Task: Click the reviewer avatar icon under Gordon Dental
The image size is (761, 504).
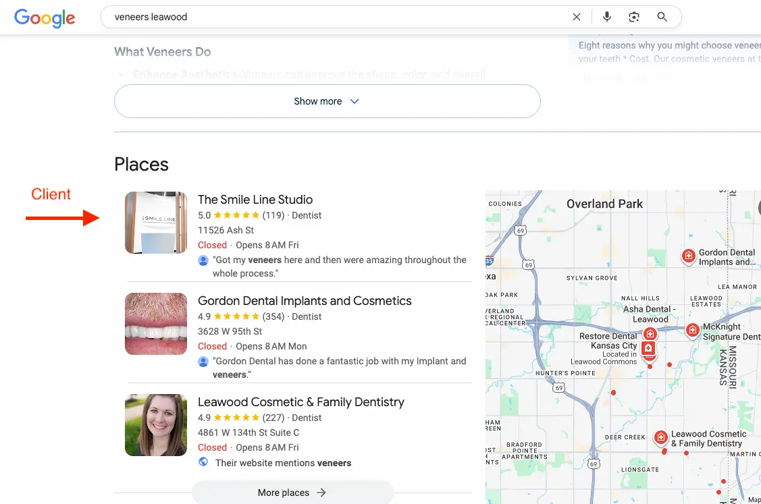Action: pos(203,362)
